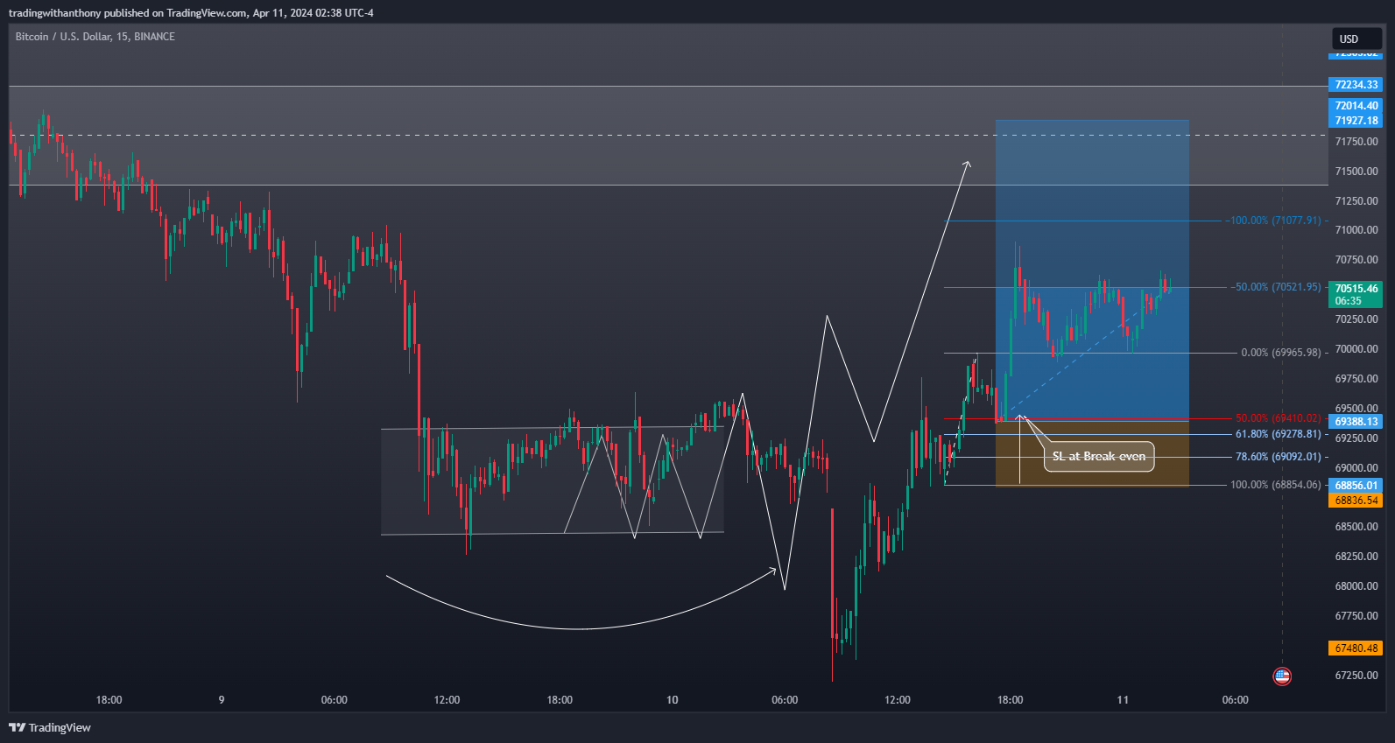Click 71250.00 on the price scale
This screenshot has width=1395, height=743.
pos(1356,201)
